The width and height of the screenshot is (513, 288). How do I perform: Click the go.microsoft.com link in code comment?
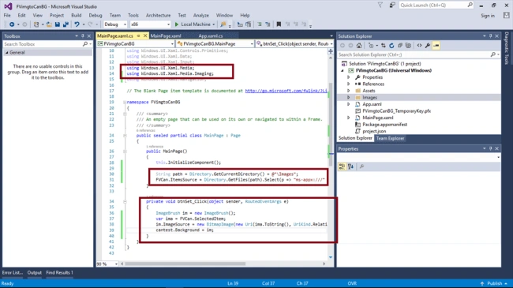click(286, 91)
